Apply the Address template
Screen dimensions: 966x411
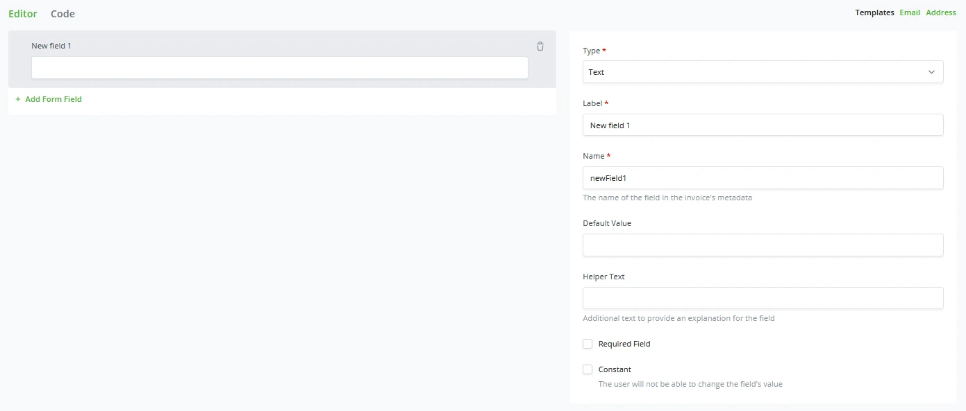click(x=940, y=12)
